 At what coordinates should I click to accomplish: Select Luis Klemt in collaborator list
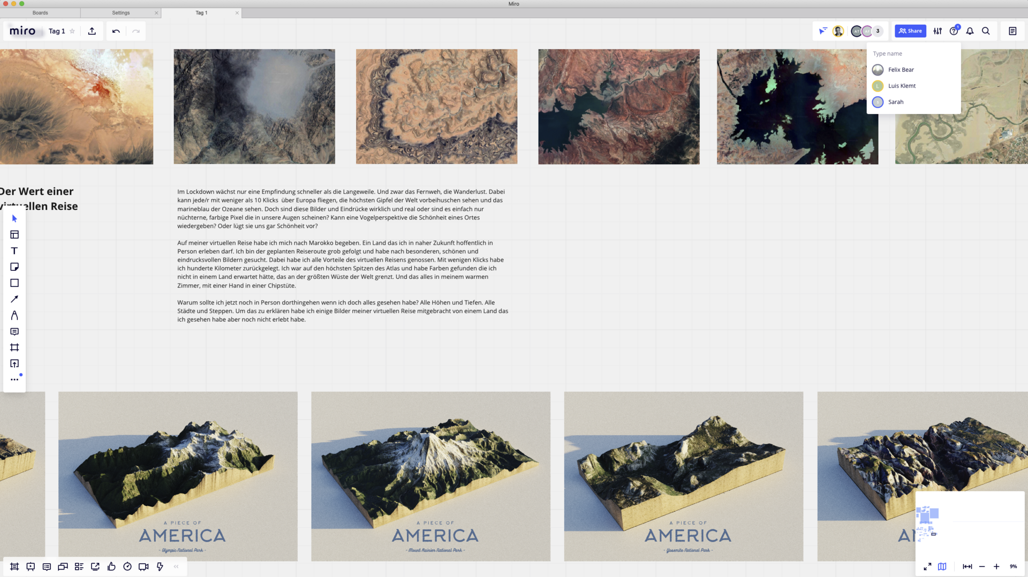tap(913, 86)
